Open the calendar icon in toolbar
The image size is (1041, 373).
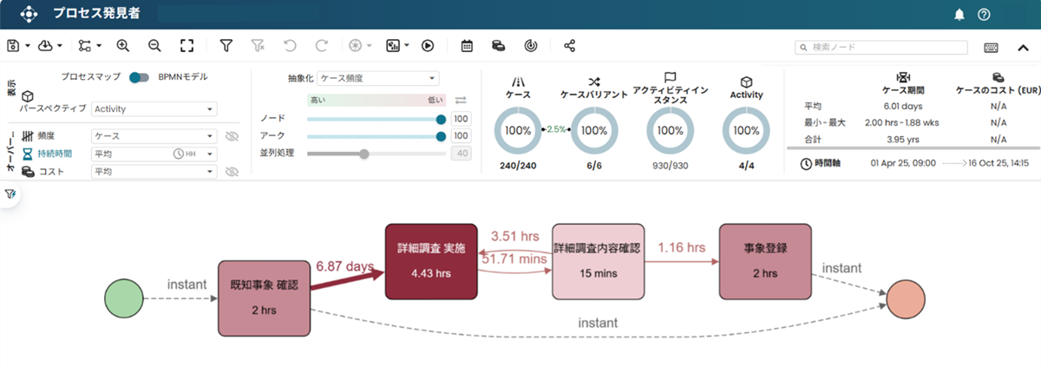pos(467,46)
